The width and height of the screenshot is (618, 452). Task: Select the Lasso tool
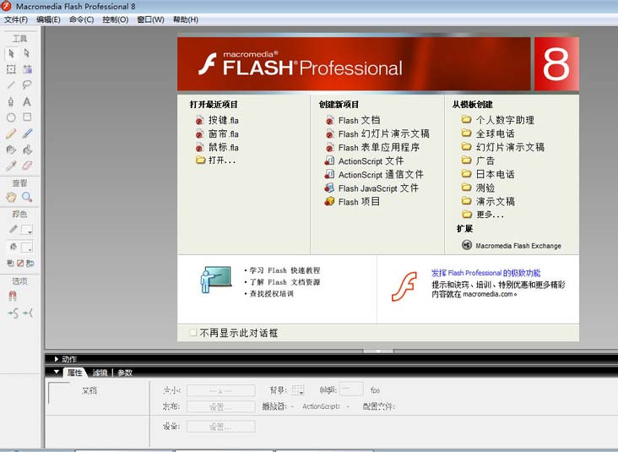pos(27,84)
